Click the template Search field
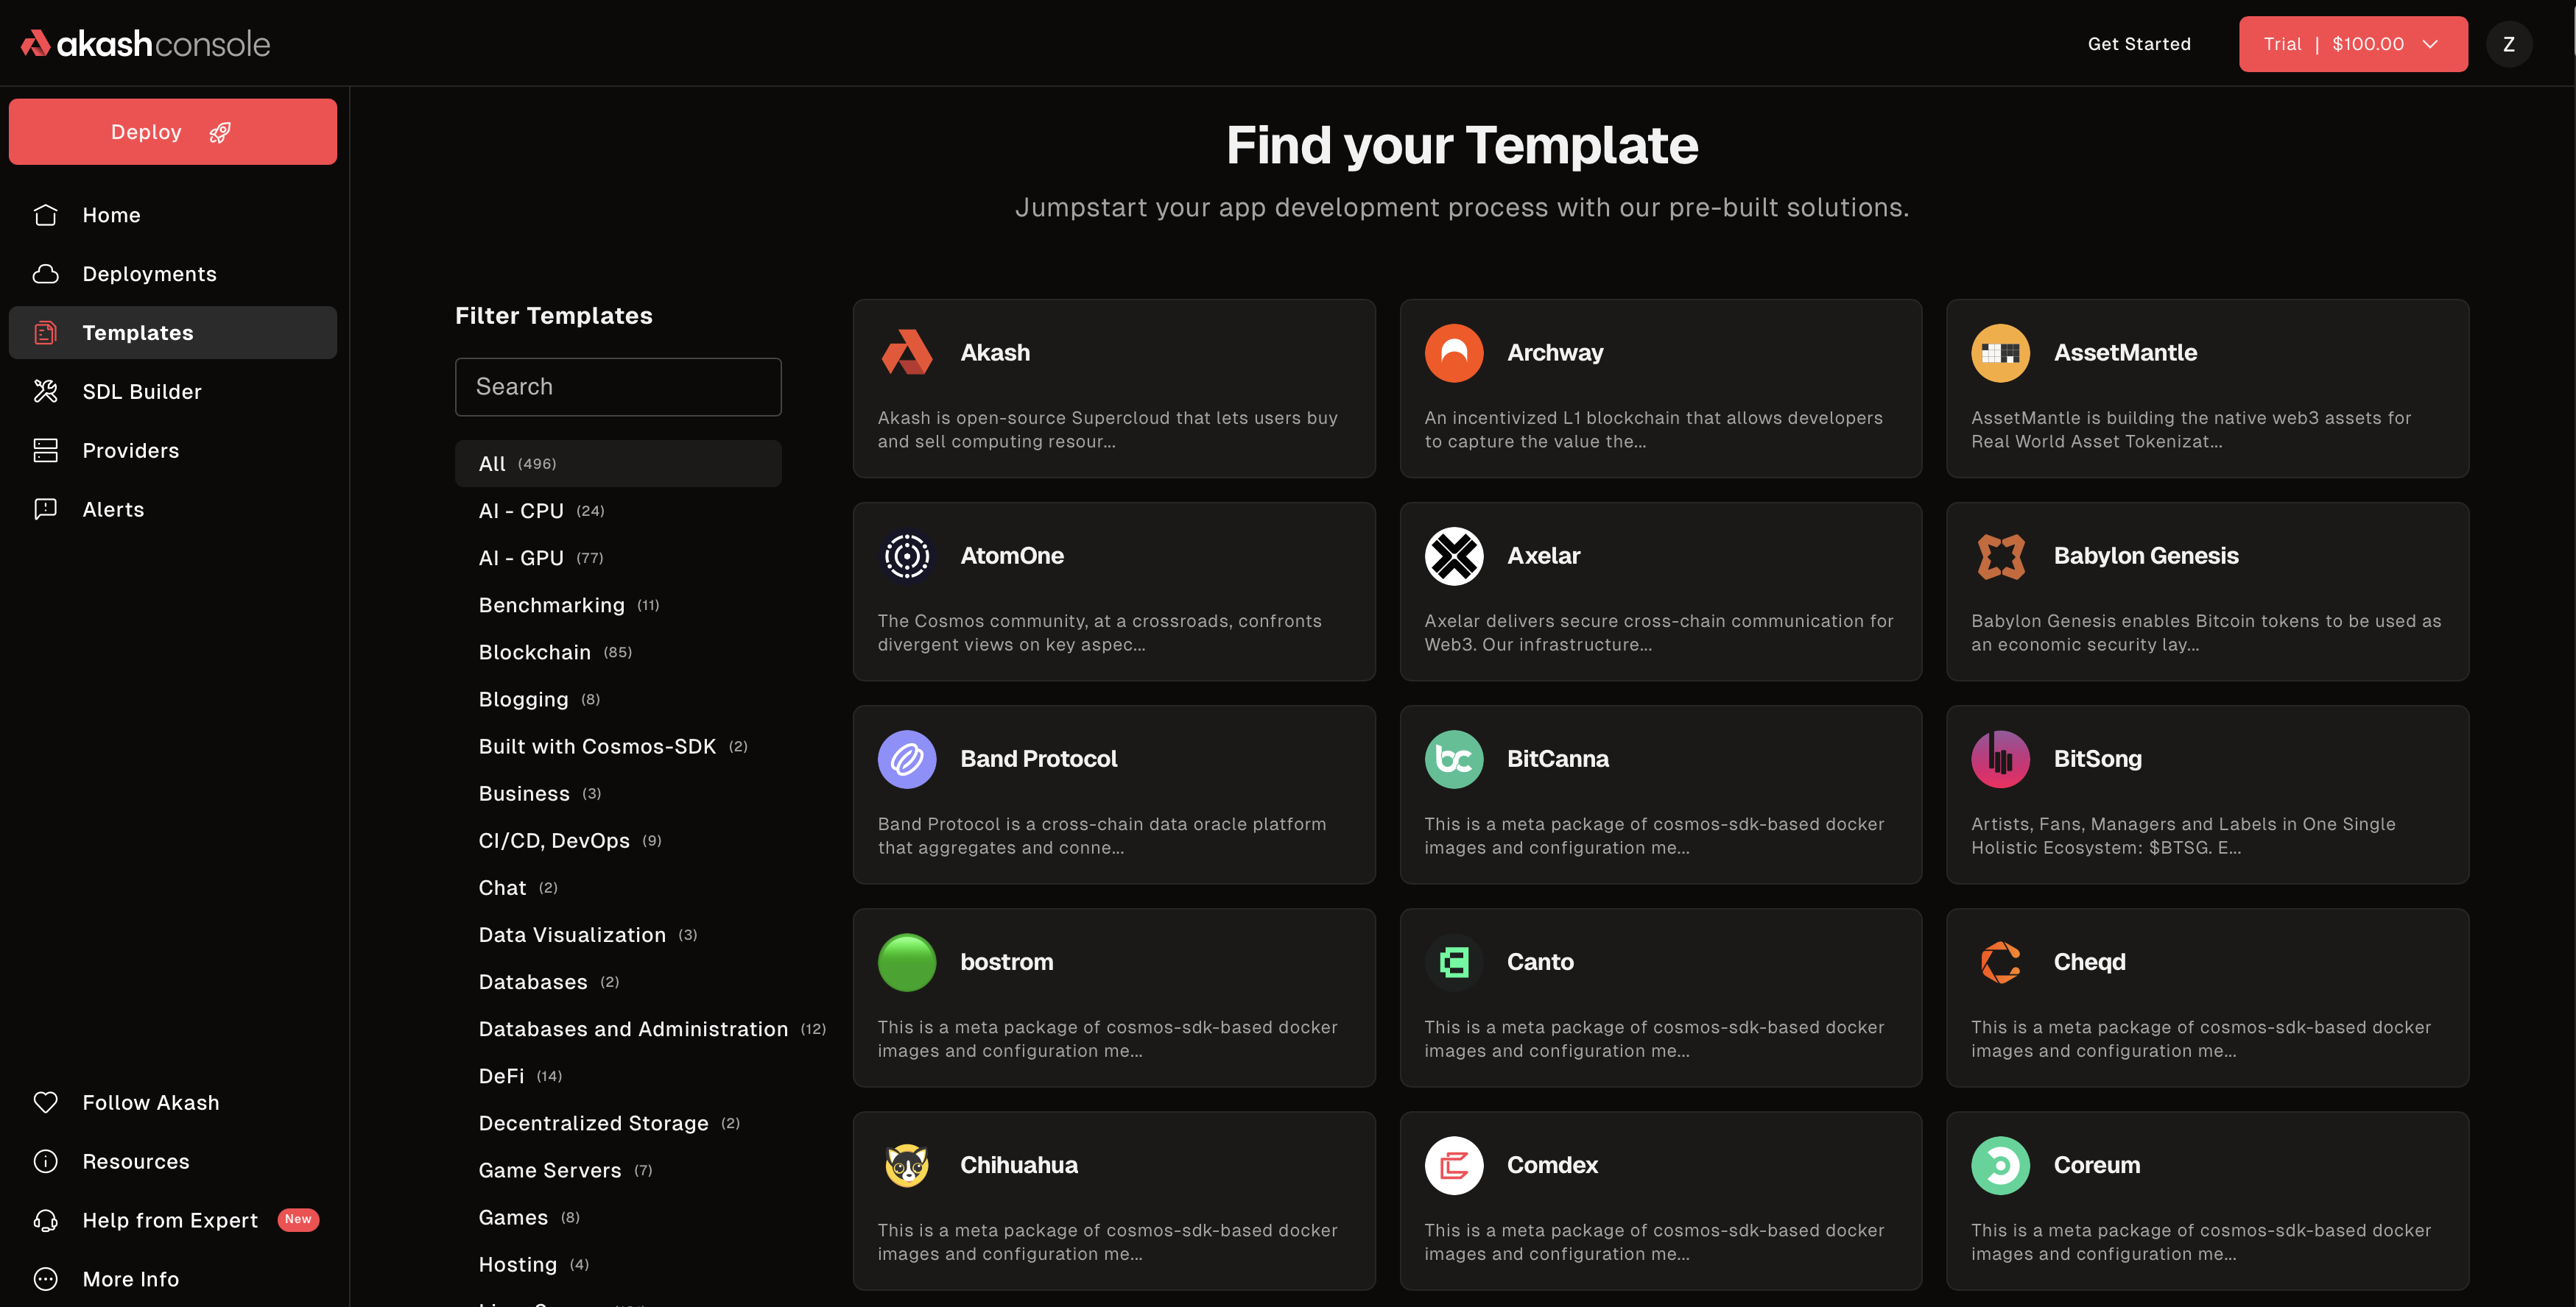The height and width of the screenshot is (1307, 2576). [618, 386]
